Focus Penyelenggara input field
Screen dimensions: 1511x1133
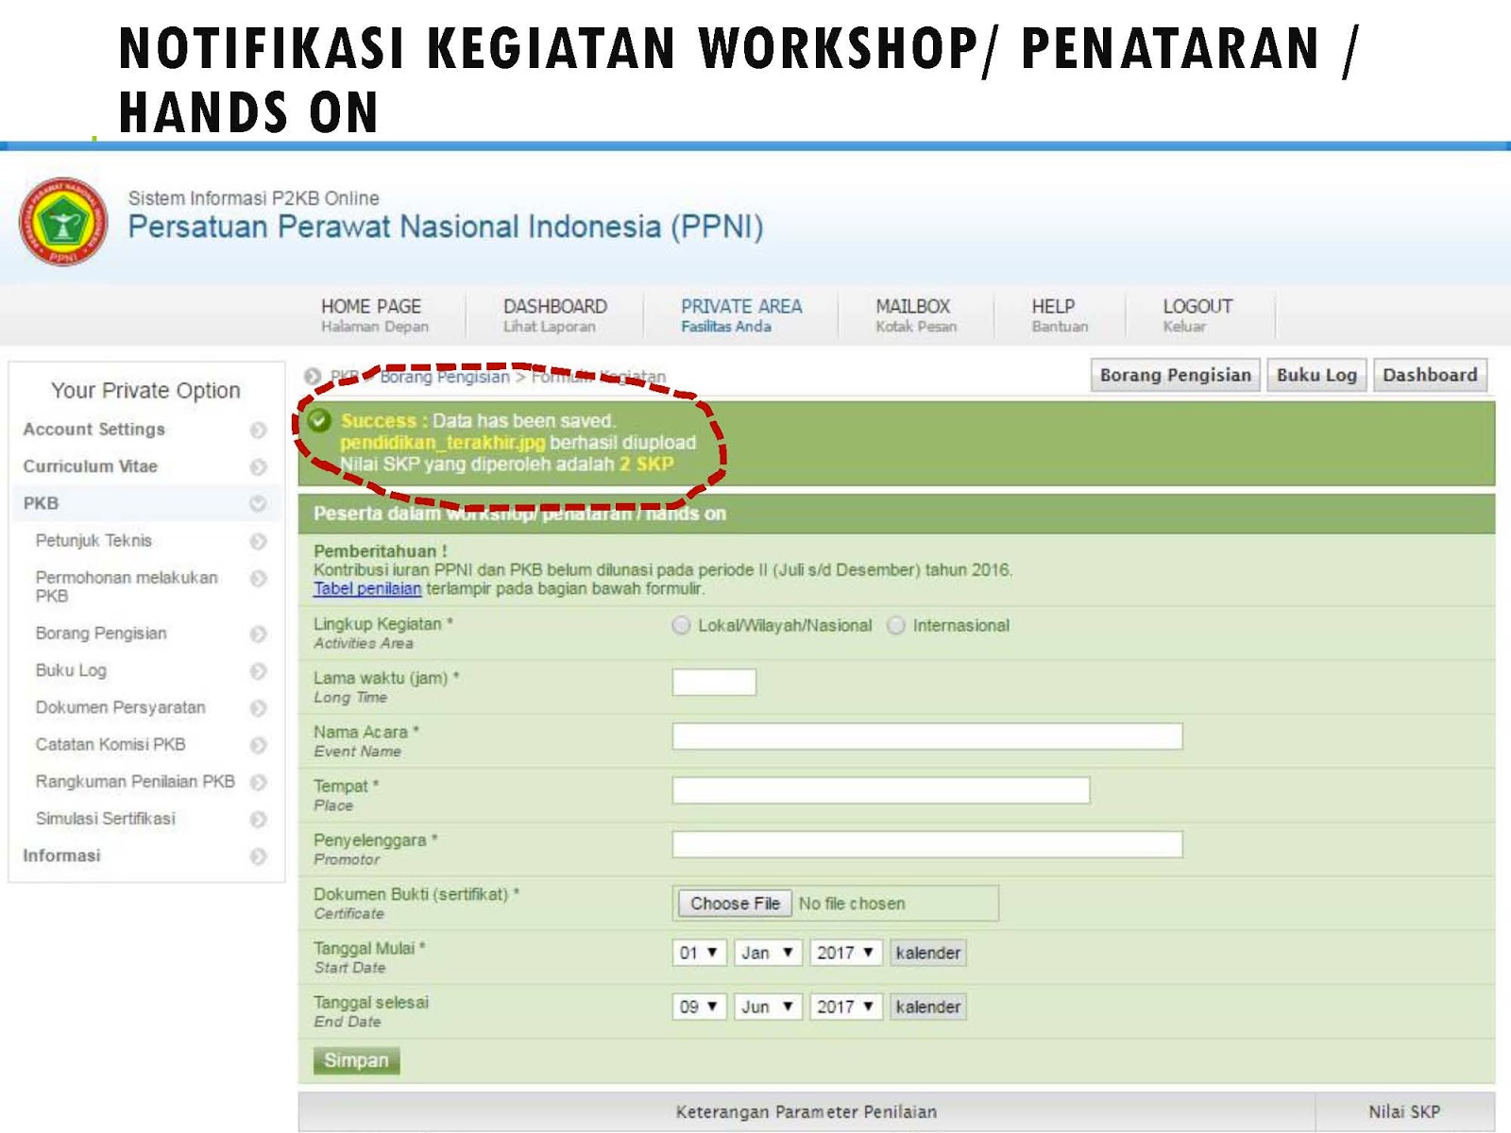[927, 844]
